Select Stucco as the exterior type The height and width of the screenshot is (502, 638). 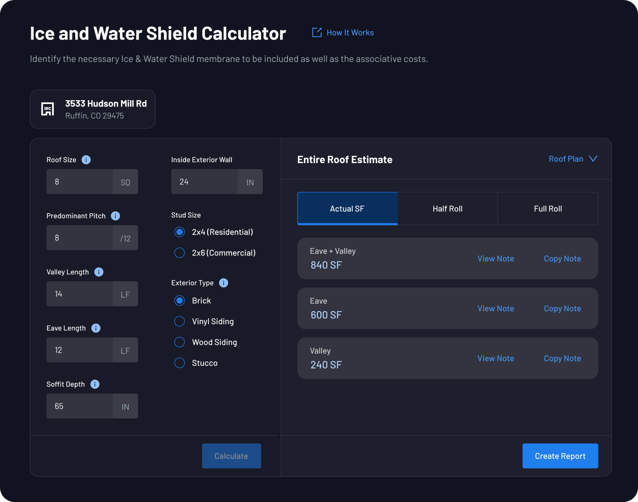[x=180, y=363]
